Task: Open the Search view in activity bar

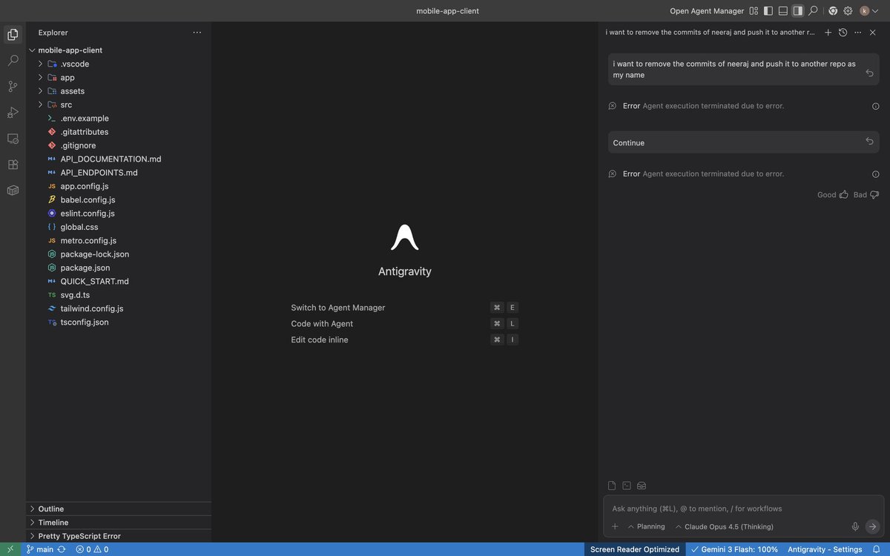Action: (13, 60)
